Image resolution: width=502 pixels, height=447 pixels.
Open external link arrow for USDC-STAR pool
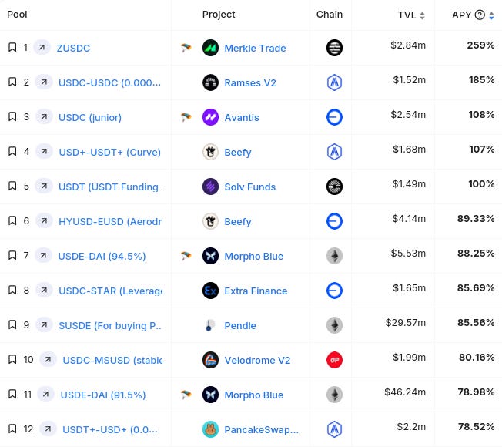point(44,290)
